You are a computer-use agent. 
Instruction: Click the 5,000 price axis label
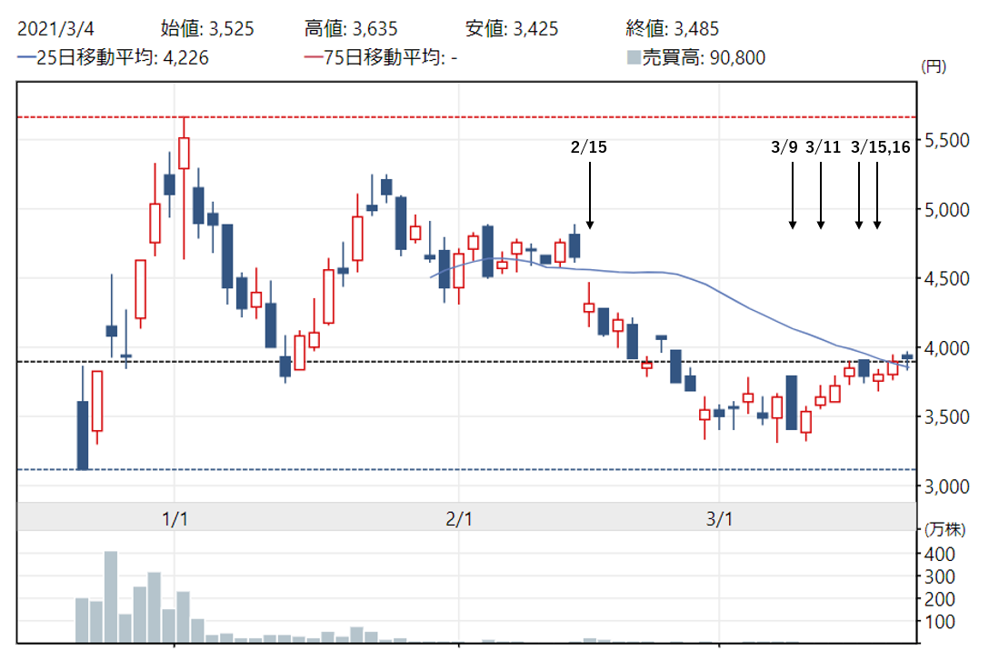[947, 209]
